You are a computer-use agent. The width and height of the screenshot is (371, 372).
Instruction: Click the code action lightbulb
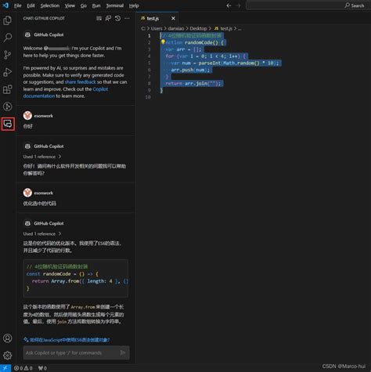coord(163,42)
